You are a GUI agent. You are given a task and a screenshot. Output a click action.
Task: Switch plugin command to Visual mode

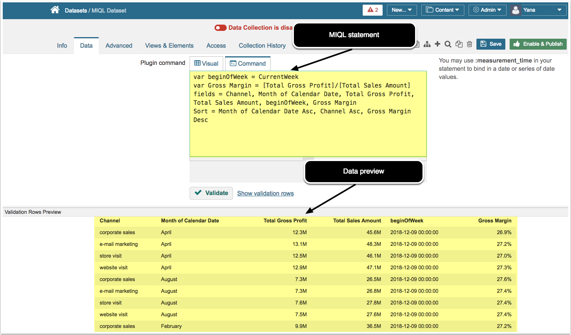pyautogui.click(x=206, y=63)
